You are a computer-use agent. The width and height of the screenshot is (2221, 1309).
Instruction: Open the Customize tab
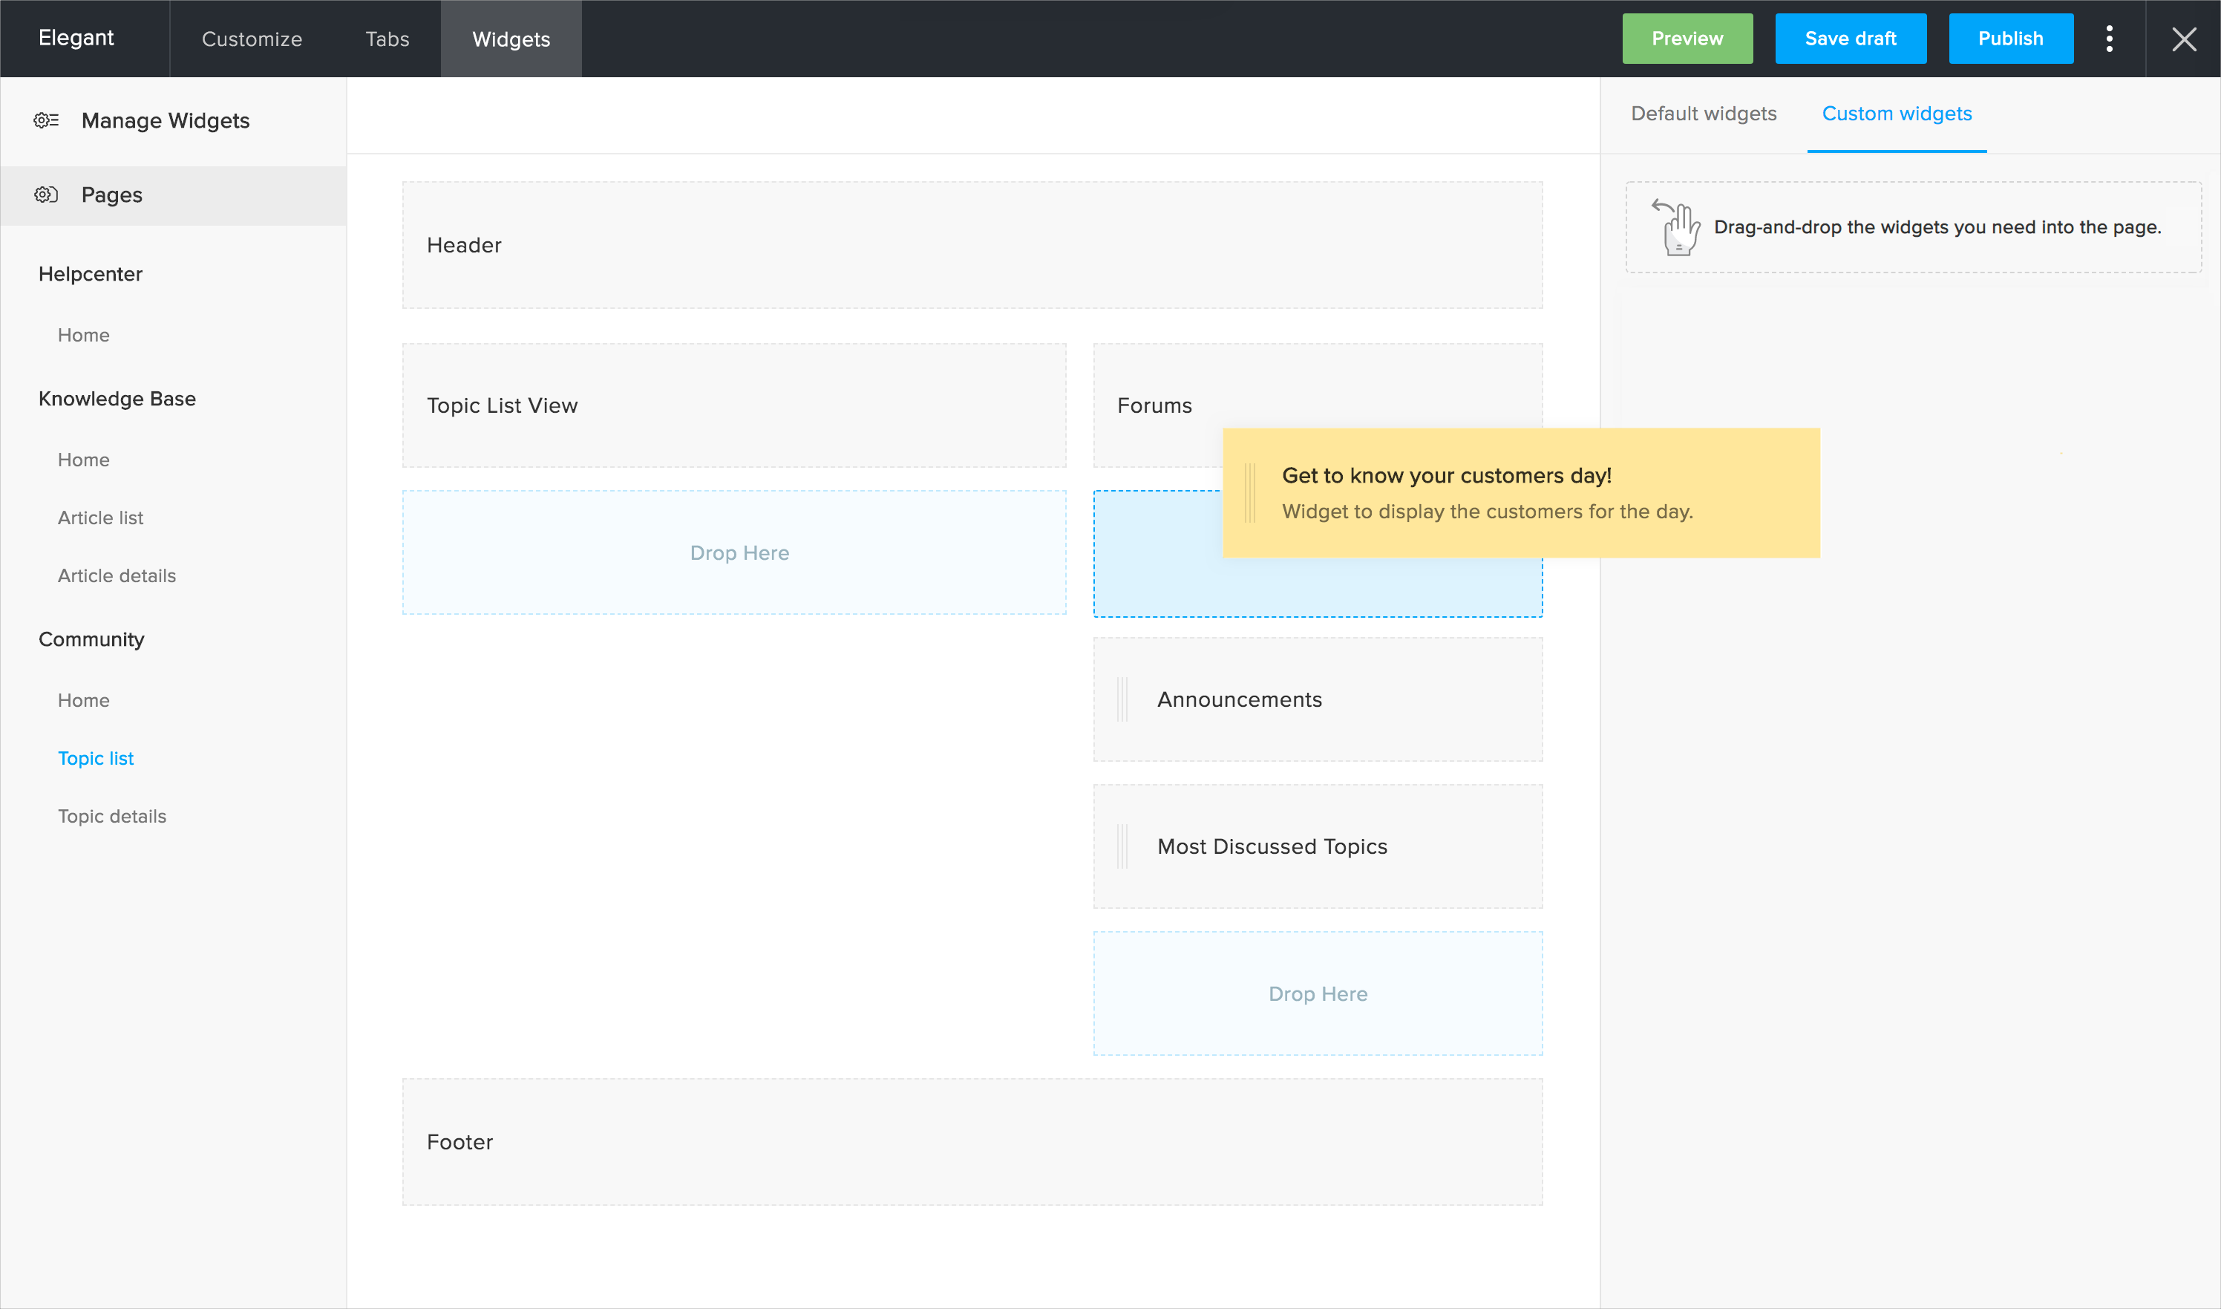[x=252, y=39]
